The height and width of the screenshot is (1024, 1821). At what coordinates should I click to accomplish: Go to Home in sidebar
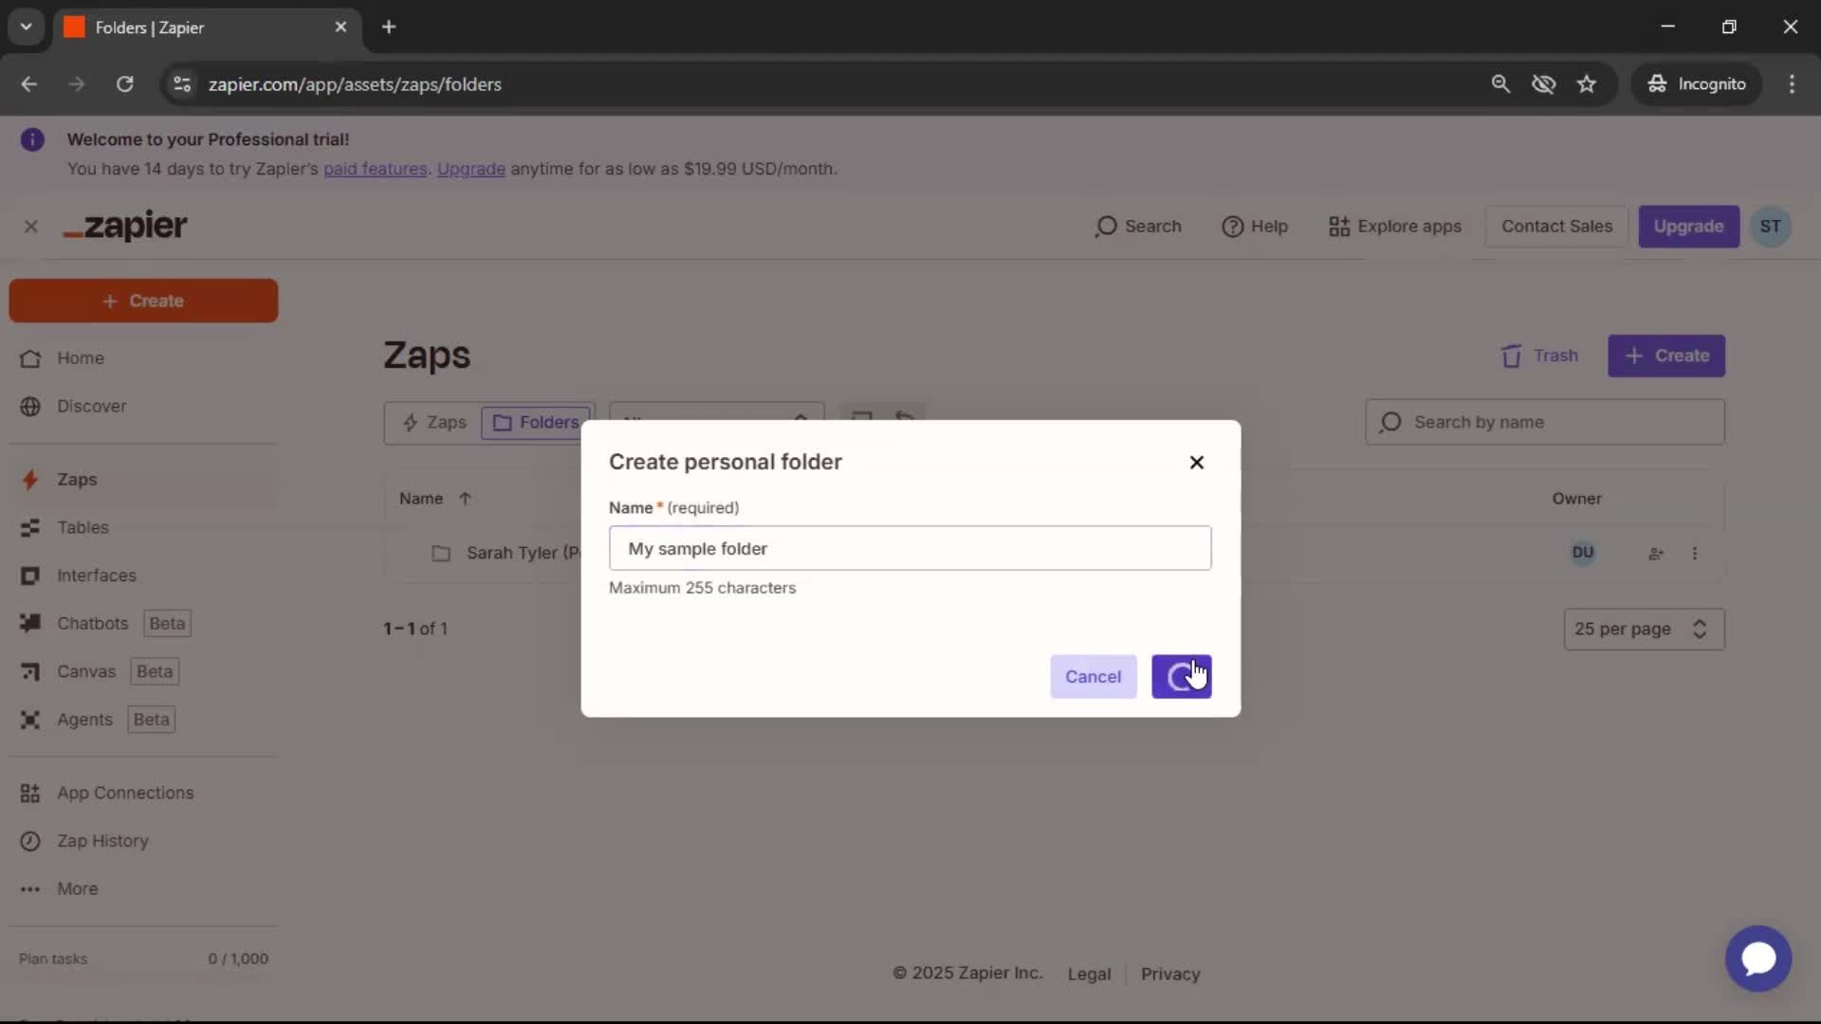coord(142,358)
